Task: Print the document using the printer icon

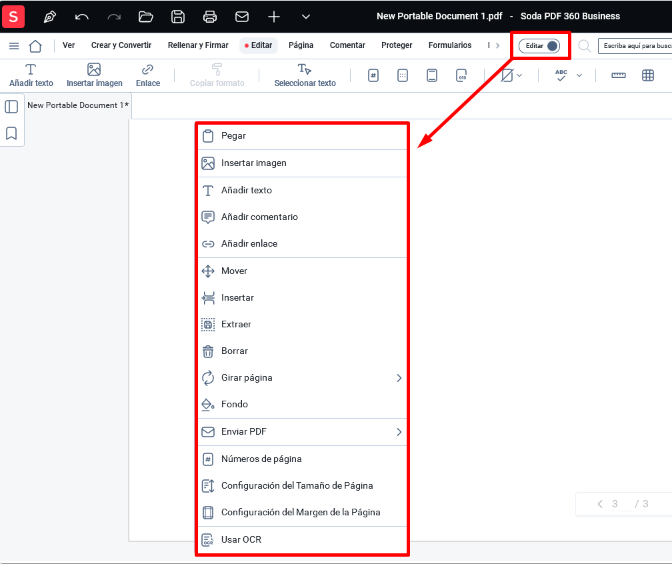Action: click(x=209, y=17)
